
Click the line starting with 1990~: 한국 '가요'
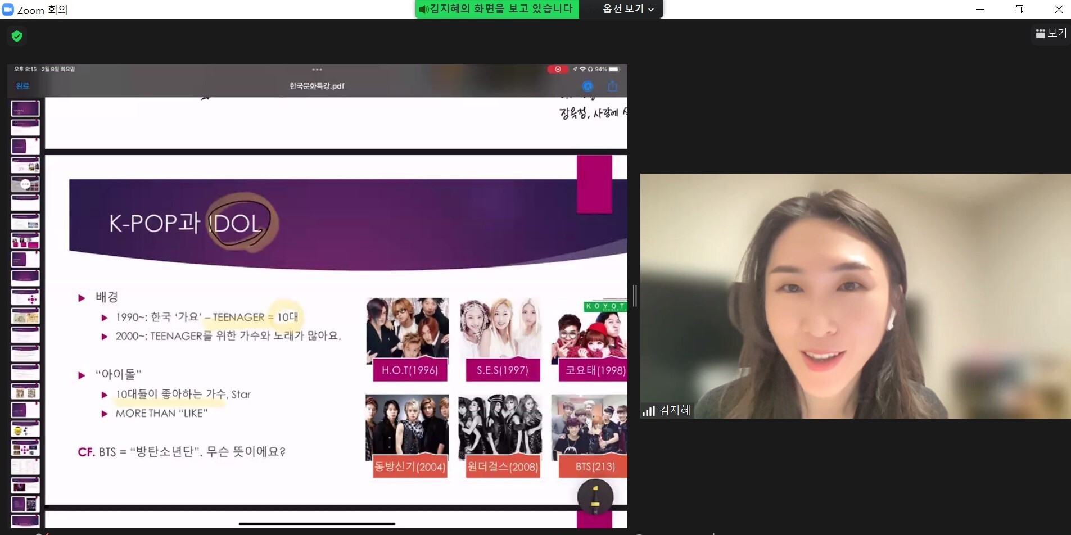tap(207, 317)
